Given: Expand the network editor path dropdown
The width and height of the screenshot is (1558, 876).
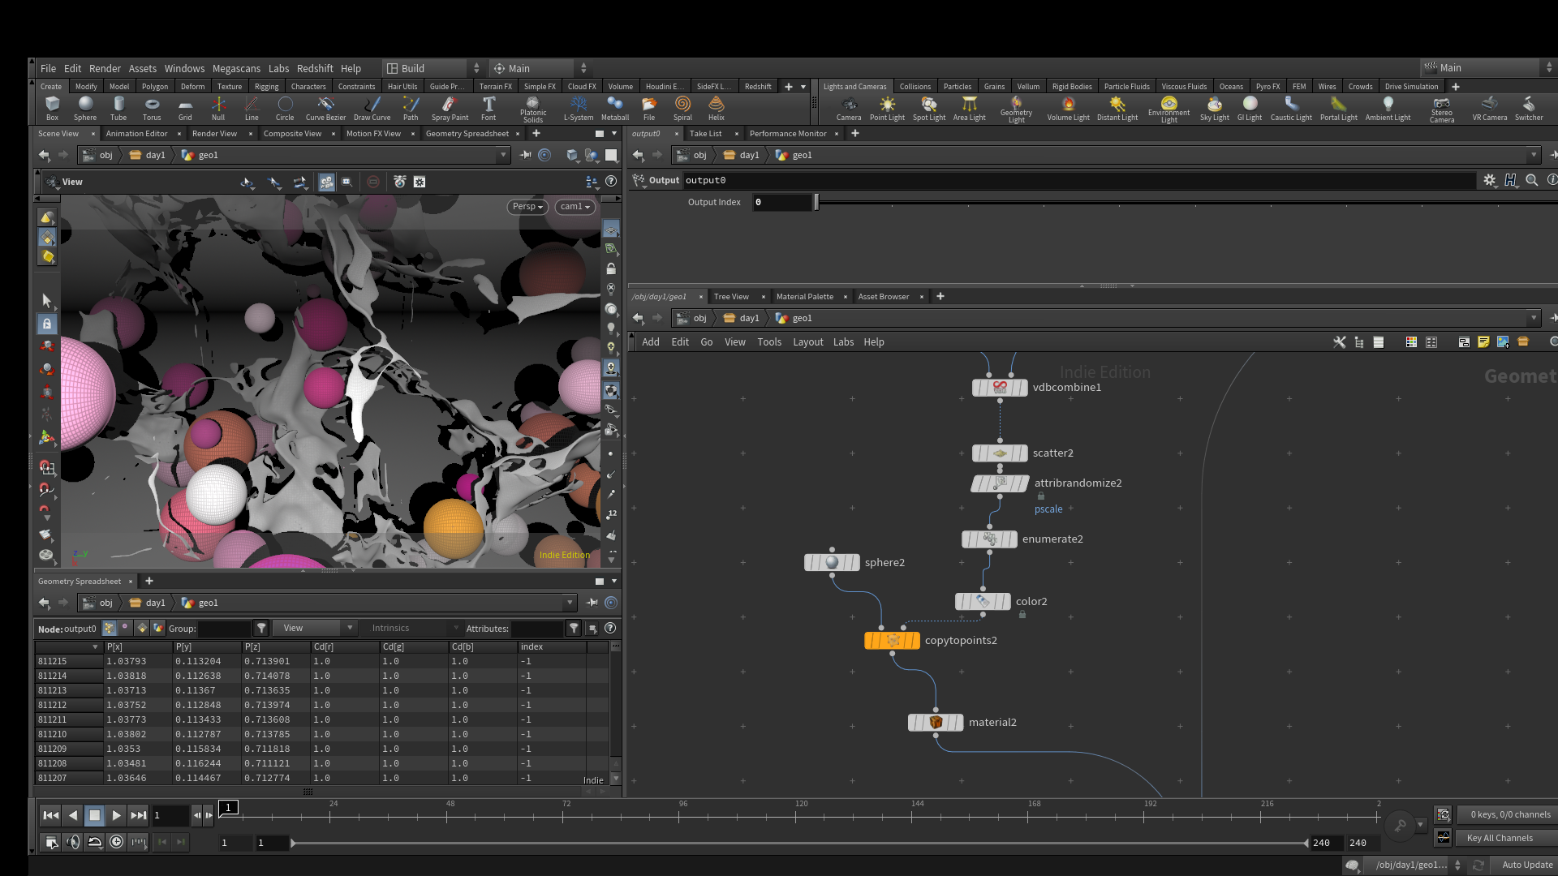Looking at the screenshot, I should (x=1534, y=318).
